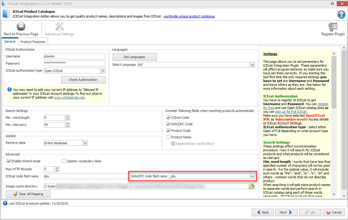Follow the register for free link
This screenshot has height=220, width=348.
click(x=296, y=106)
